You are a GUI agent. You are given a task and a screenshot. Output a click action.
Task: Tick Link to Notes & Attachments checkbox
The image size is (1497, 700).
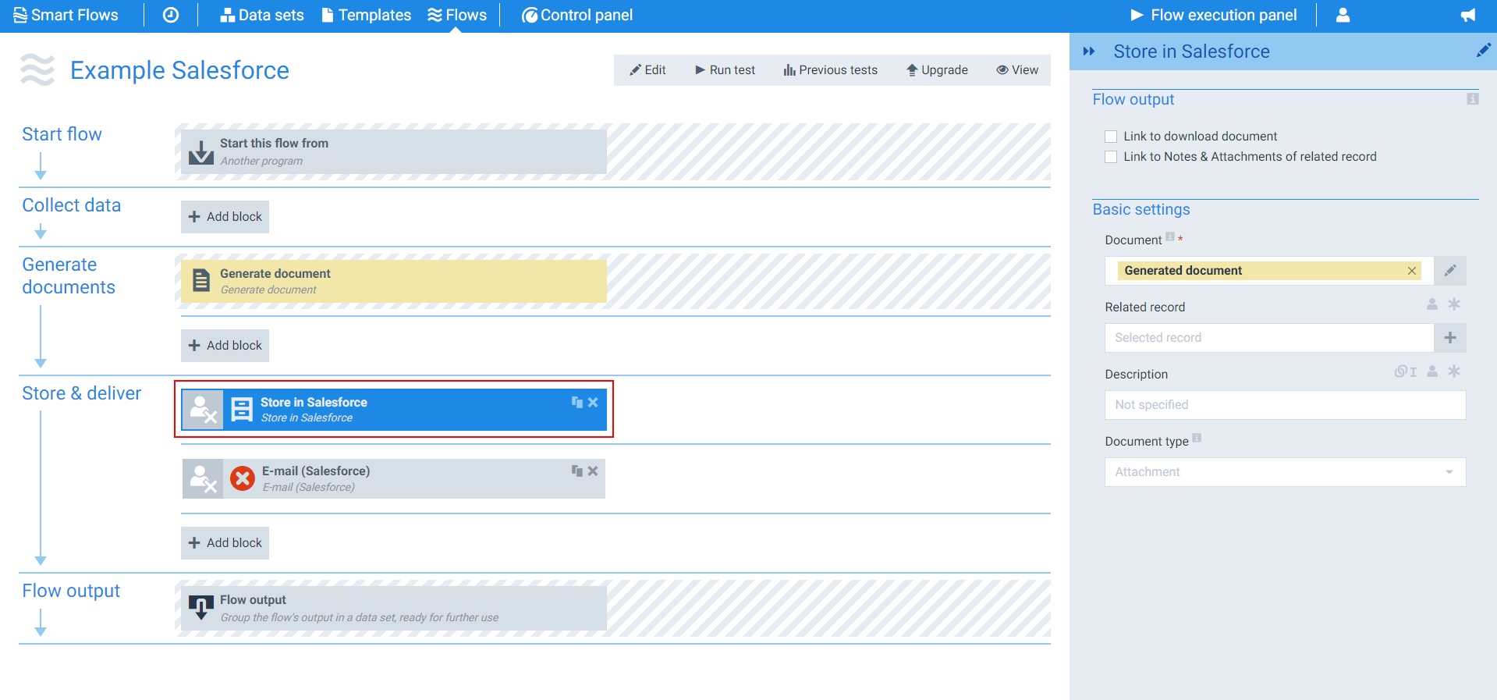click(1111, 157)
